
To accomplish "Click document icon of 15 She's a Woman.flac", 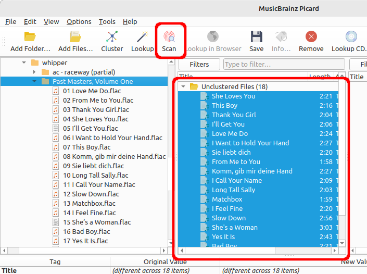I will pos(56,222).
